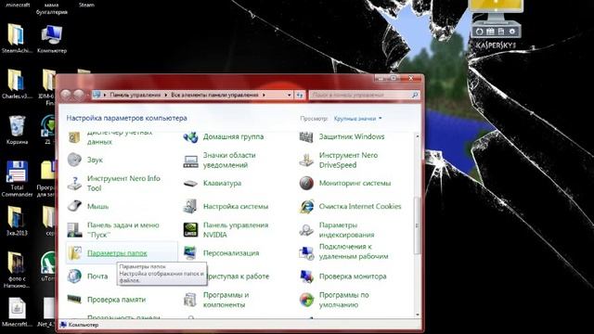Open the Почта mail icon
Image resolution: width=594 pixels, height=334 pixels.
(x=74, y=276)
